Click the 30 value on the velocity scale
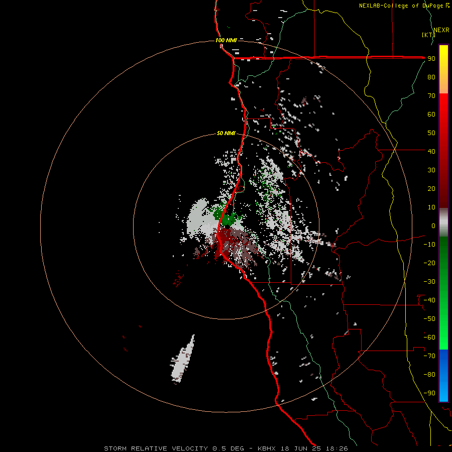The width and height of the screenshot is (452, 452). pyautogui.click(x=431, y=170)
